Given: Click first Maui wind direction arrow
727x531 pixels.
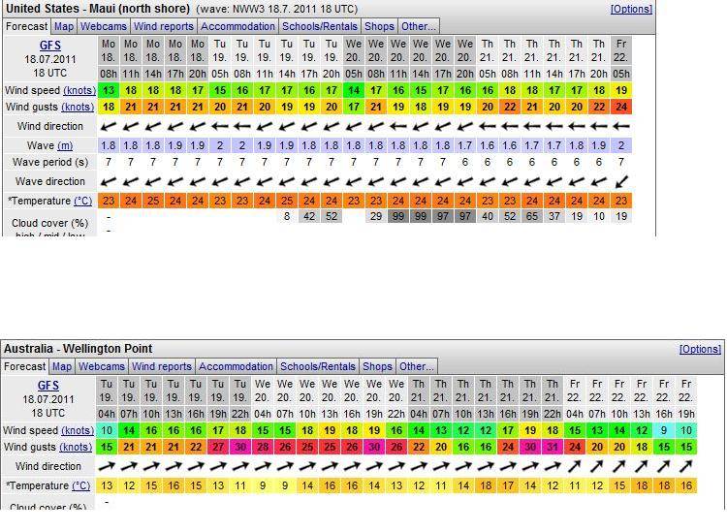Looking at the screenshot, I should 109,127.
